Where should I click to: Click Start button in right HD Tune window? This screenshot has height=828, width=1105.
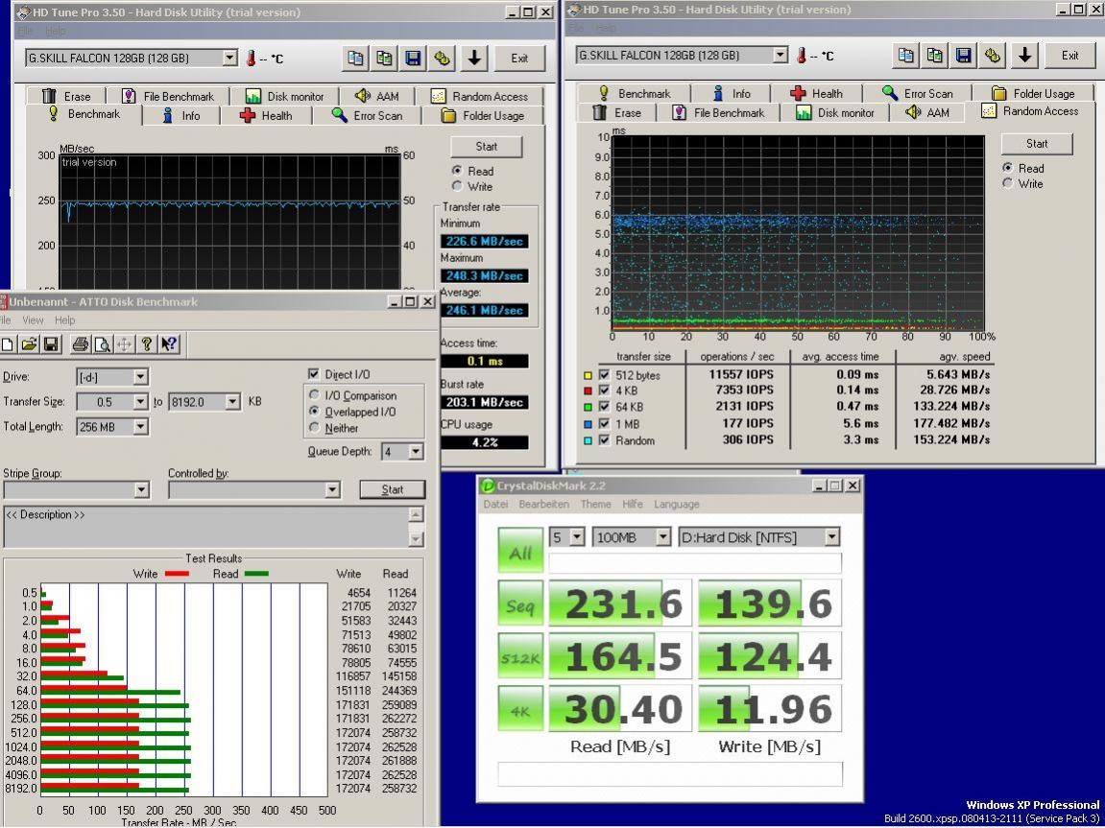(x=1037, y=144)
